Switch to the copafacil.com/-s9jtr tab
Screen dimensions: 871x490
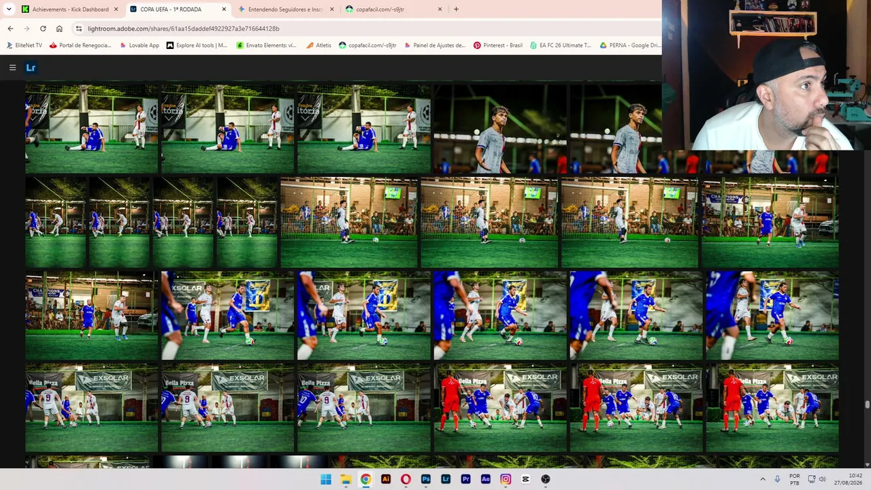[x=393, y=10]
